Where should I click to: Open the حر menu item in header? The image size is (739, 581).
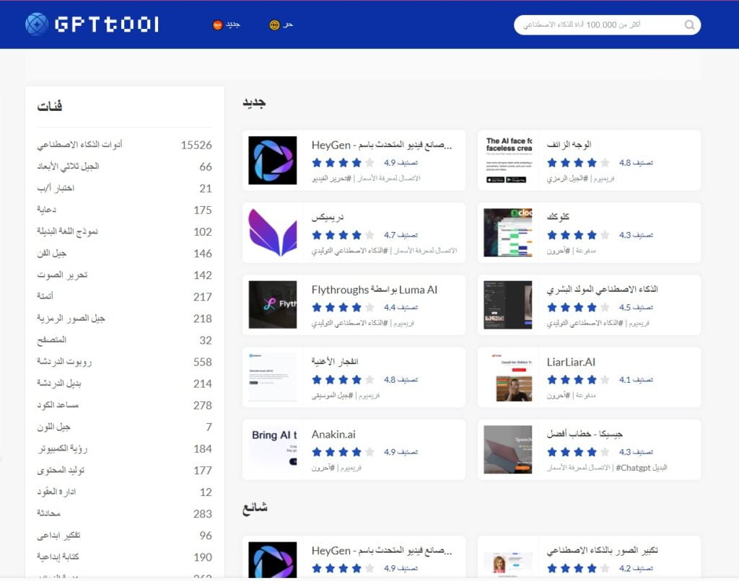click(x=289, y=25)
